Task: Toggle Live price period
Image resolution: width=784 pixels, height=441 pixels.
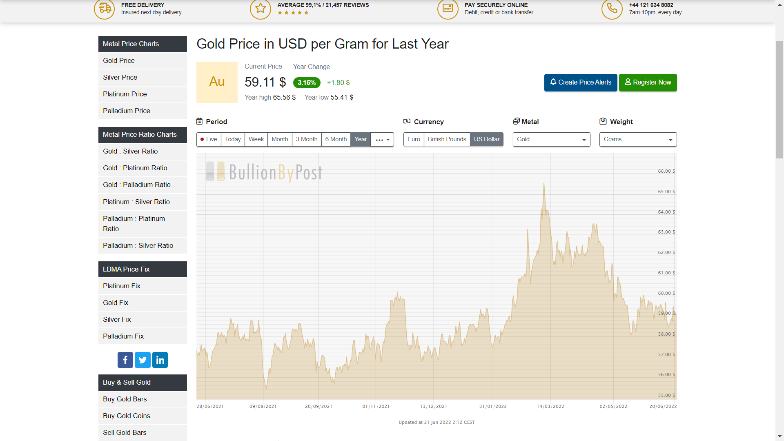Action: (209, 139)
